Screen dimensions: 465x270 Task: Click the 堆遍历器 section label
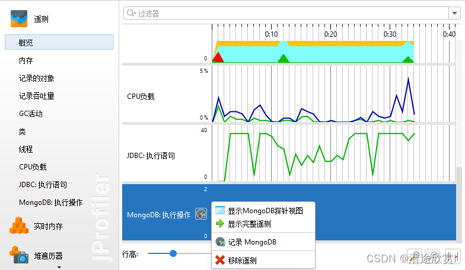click(48, 256)
